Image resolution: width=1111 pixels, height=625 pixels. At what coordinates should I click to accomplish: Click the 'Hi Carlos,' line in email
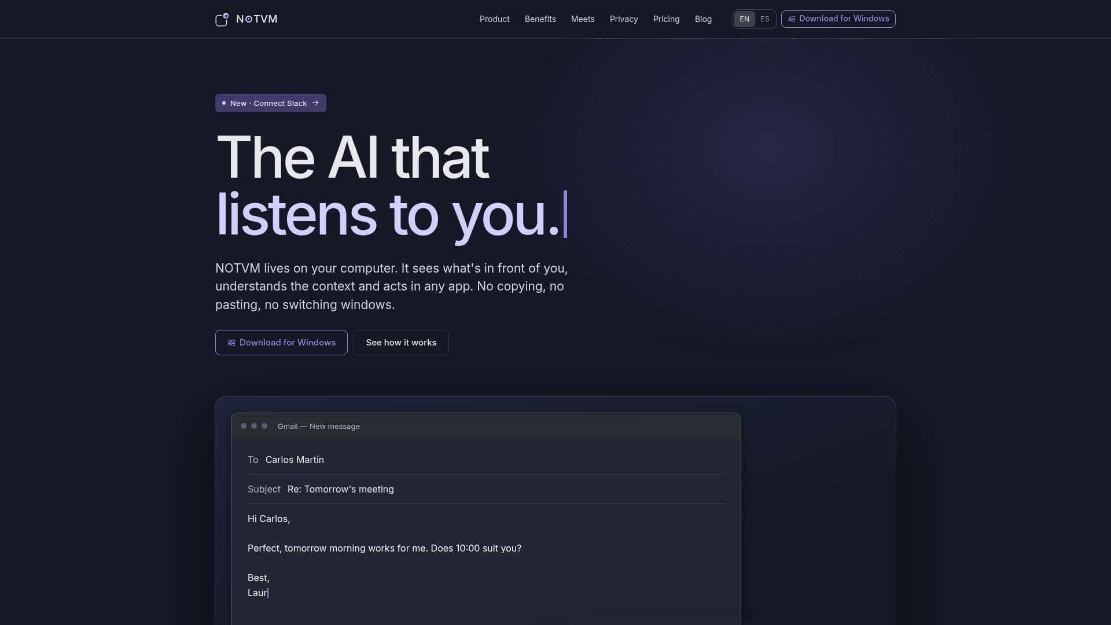pyautogui.click(x=269, y=519)
